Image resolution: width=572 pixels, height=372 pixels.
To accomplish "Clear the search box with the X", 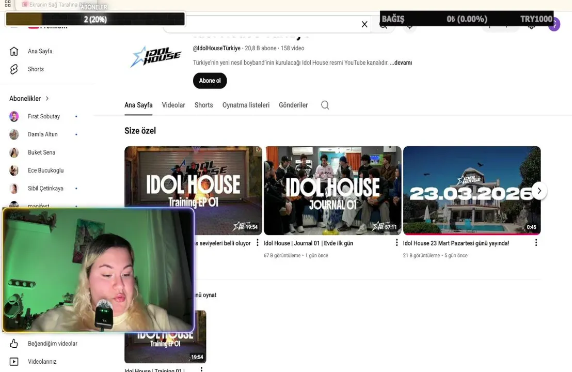I will tap(364, 24).
